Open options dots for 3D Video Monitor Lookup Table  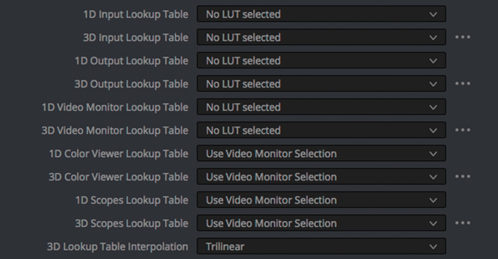[x=463, y=130]
